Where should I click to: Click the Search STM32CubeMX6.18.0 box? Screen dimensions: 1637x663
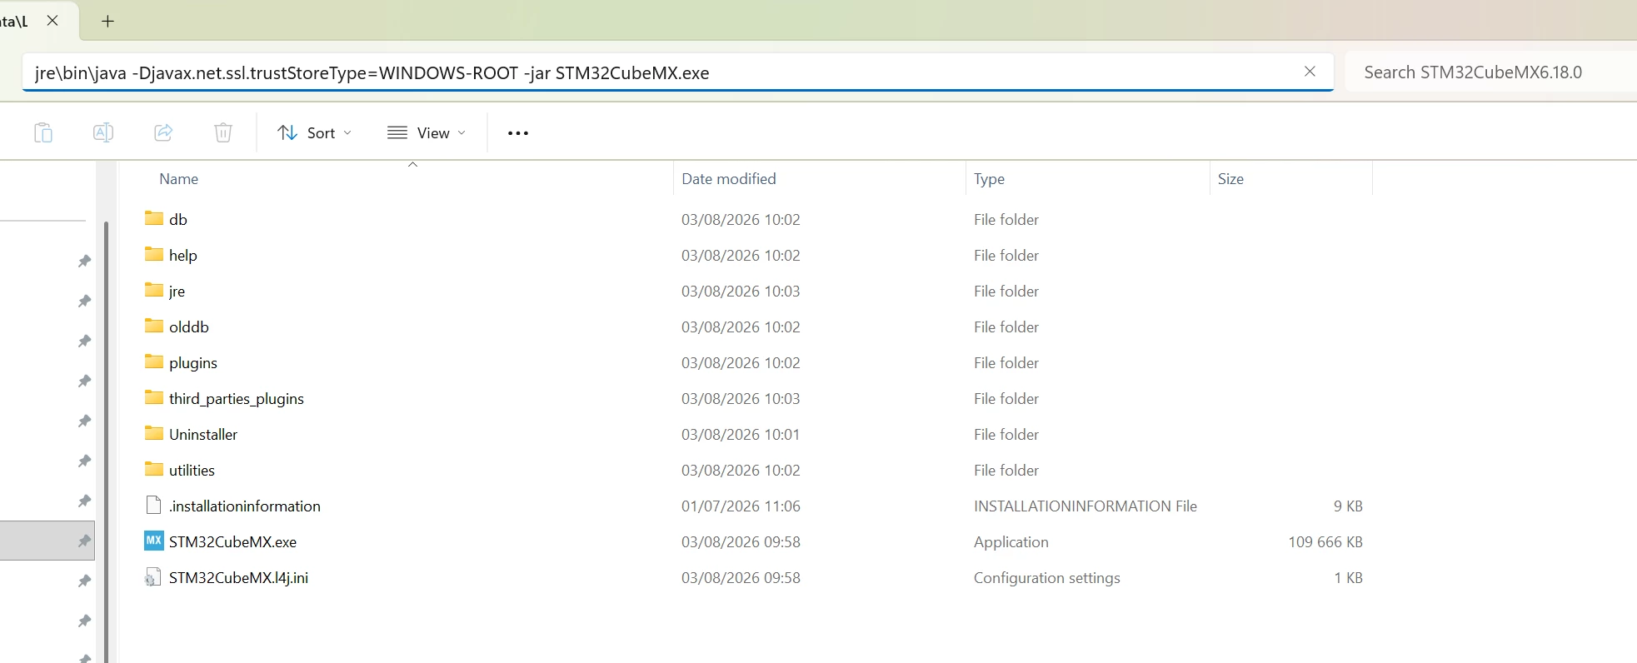pos(1490,72)
